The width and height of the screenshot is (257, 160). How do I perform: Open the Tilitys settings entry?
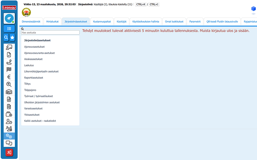(x=27, y=84)
